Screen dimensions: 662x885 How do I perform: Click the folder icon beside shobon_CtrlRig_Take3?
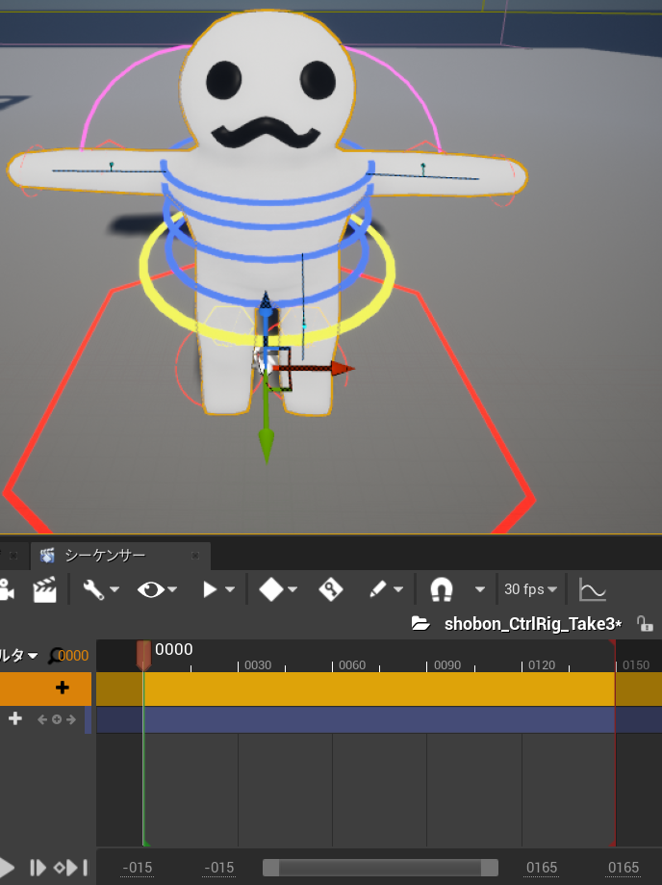click(x=420, y=624)
